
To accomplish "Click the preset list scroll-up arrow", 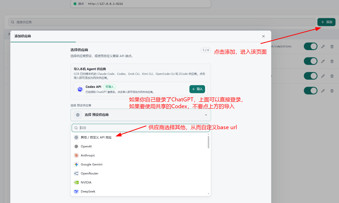I will [208, 134].
